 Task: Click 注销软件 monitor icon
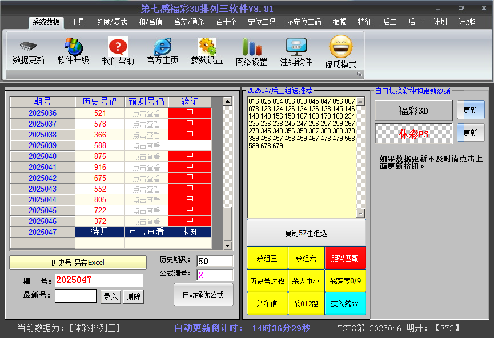pos(296,47)
